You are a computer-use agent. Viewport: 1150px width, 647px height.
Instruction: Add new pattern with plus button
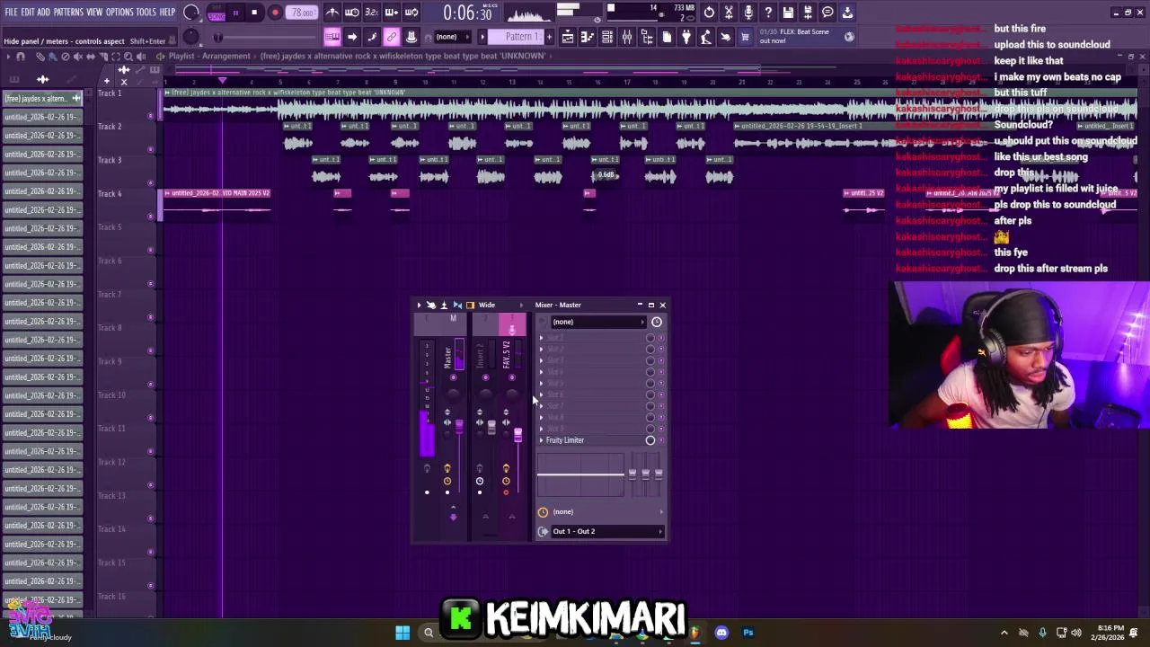550,37
